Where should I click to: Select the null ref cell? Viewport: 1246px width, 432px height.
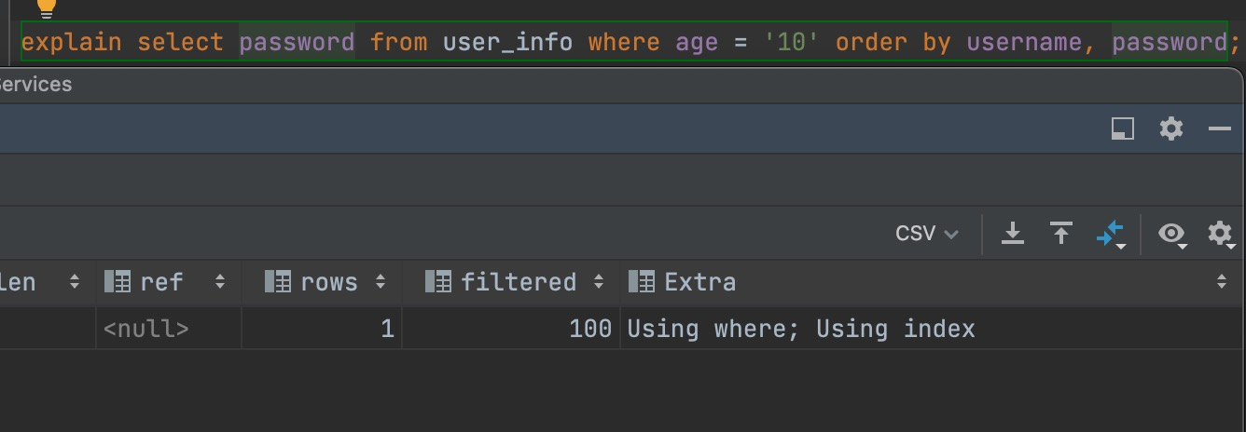click(x=146, y=329)
